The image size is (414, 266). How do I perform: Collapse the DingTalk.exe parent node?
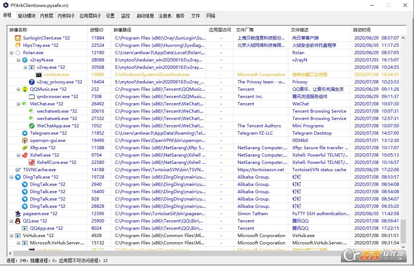tap(11, 177)
